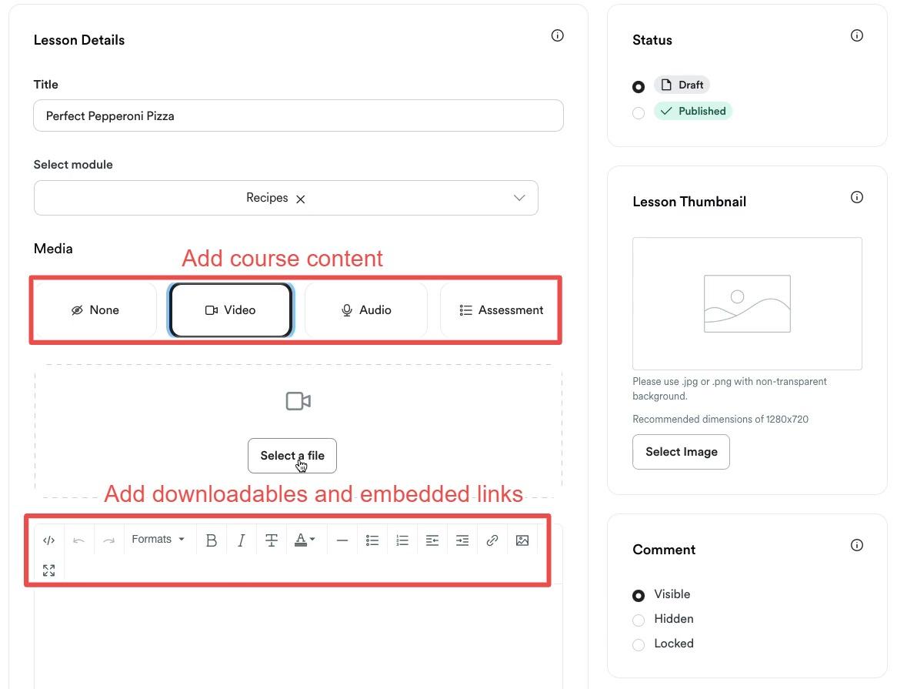Switch media type to Assessment
This screenshot has height=689, width=897.
[x=499, y=310]
